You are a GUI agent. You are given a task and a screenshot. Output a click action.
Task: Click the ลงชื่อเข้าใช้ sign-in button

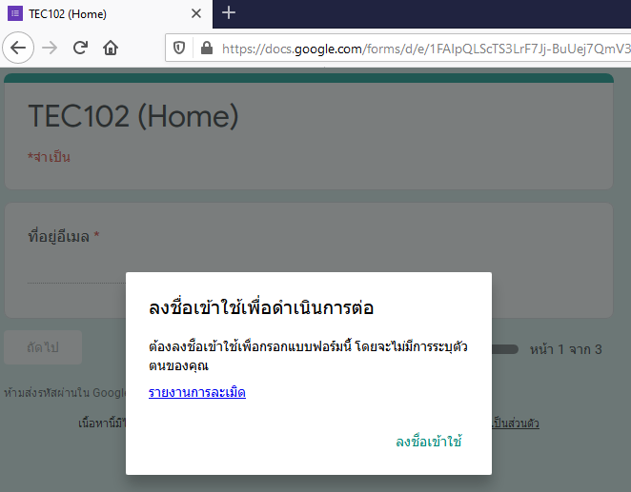tap(429, 442)
